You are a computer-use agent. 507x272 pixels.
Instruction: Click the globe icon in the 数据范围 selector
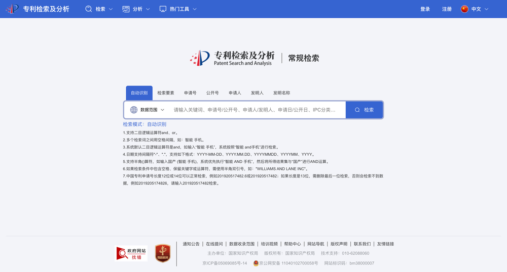(133, 110)
